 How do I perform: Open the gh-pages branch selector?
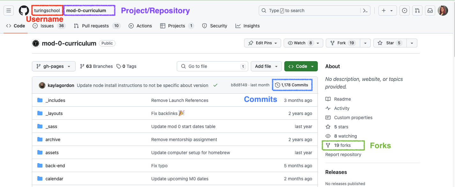click(53, 66)
